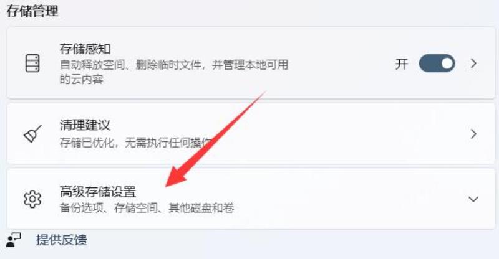Click the 高级存储设置 gear icon
Screen dimensions: 499x259
[x=32, y=199]
